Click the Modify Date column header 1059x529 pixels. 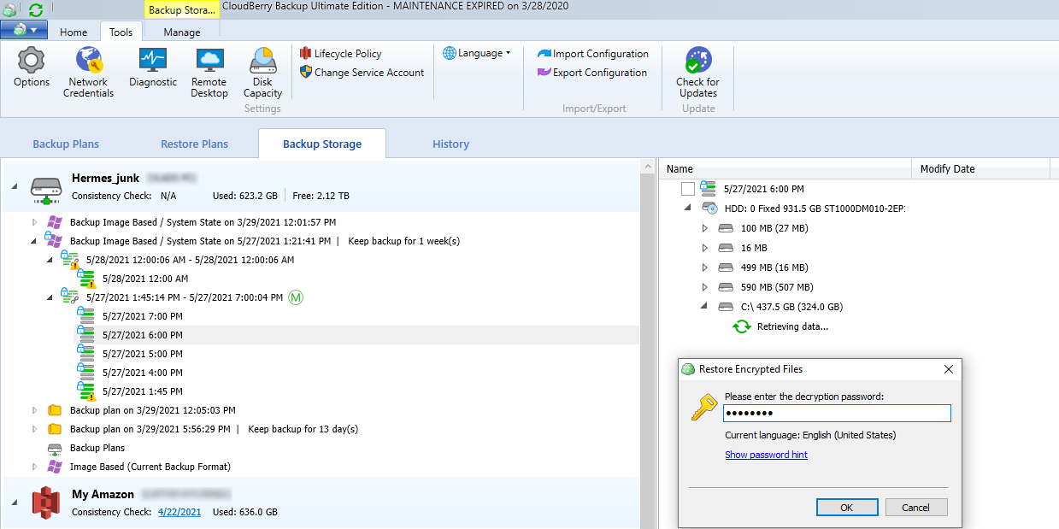click(980, 169)
